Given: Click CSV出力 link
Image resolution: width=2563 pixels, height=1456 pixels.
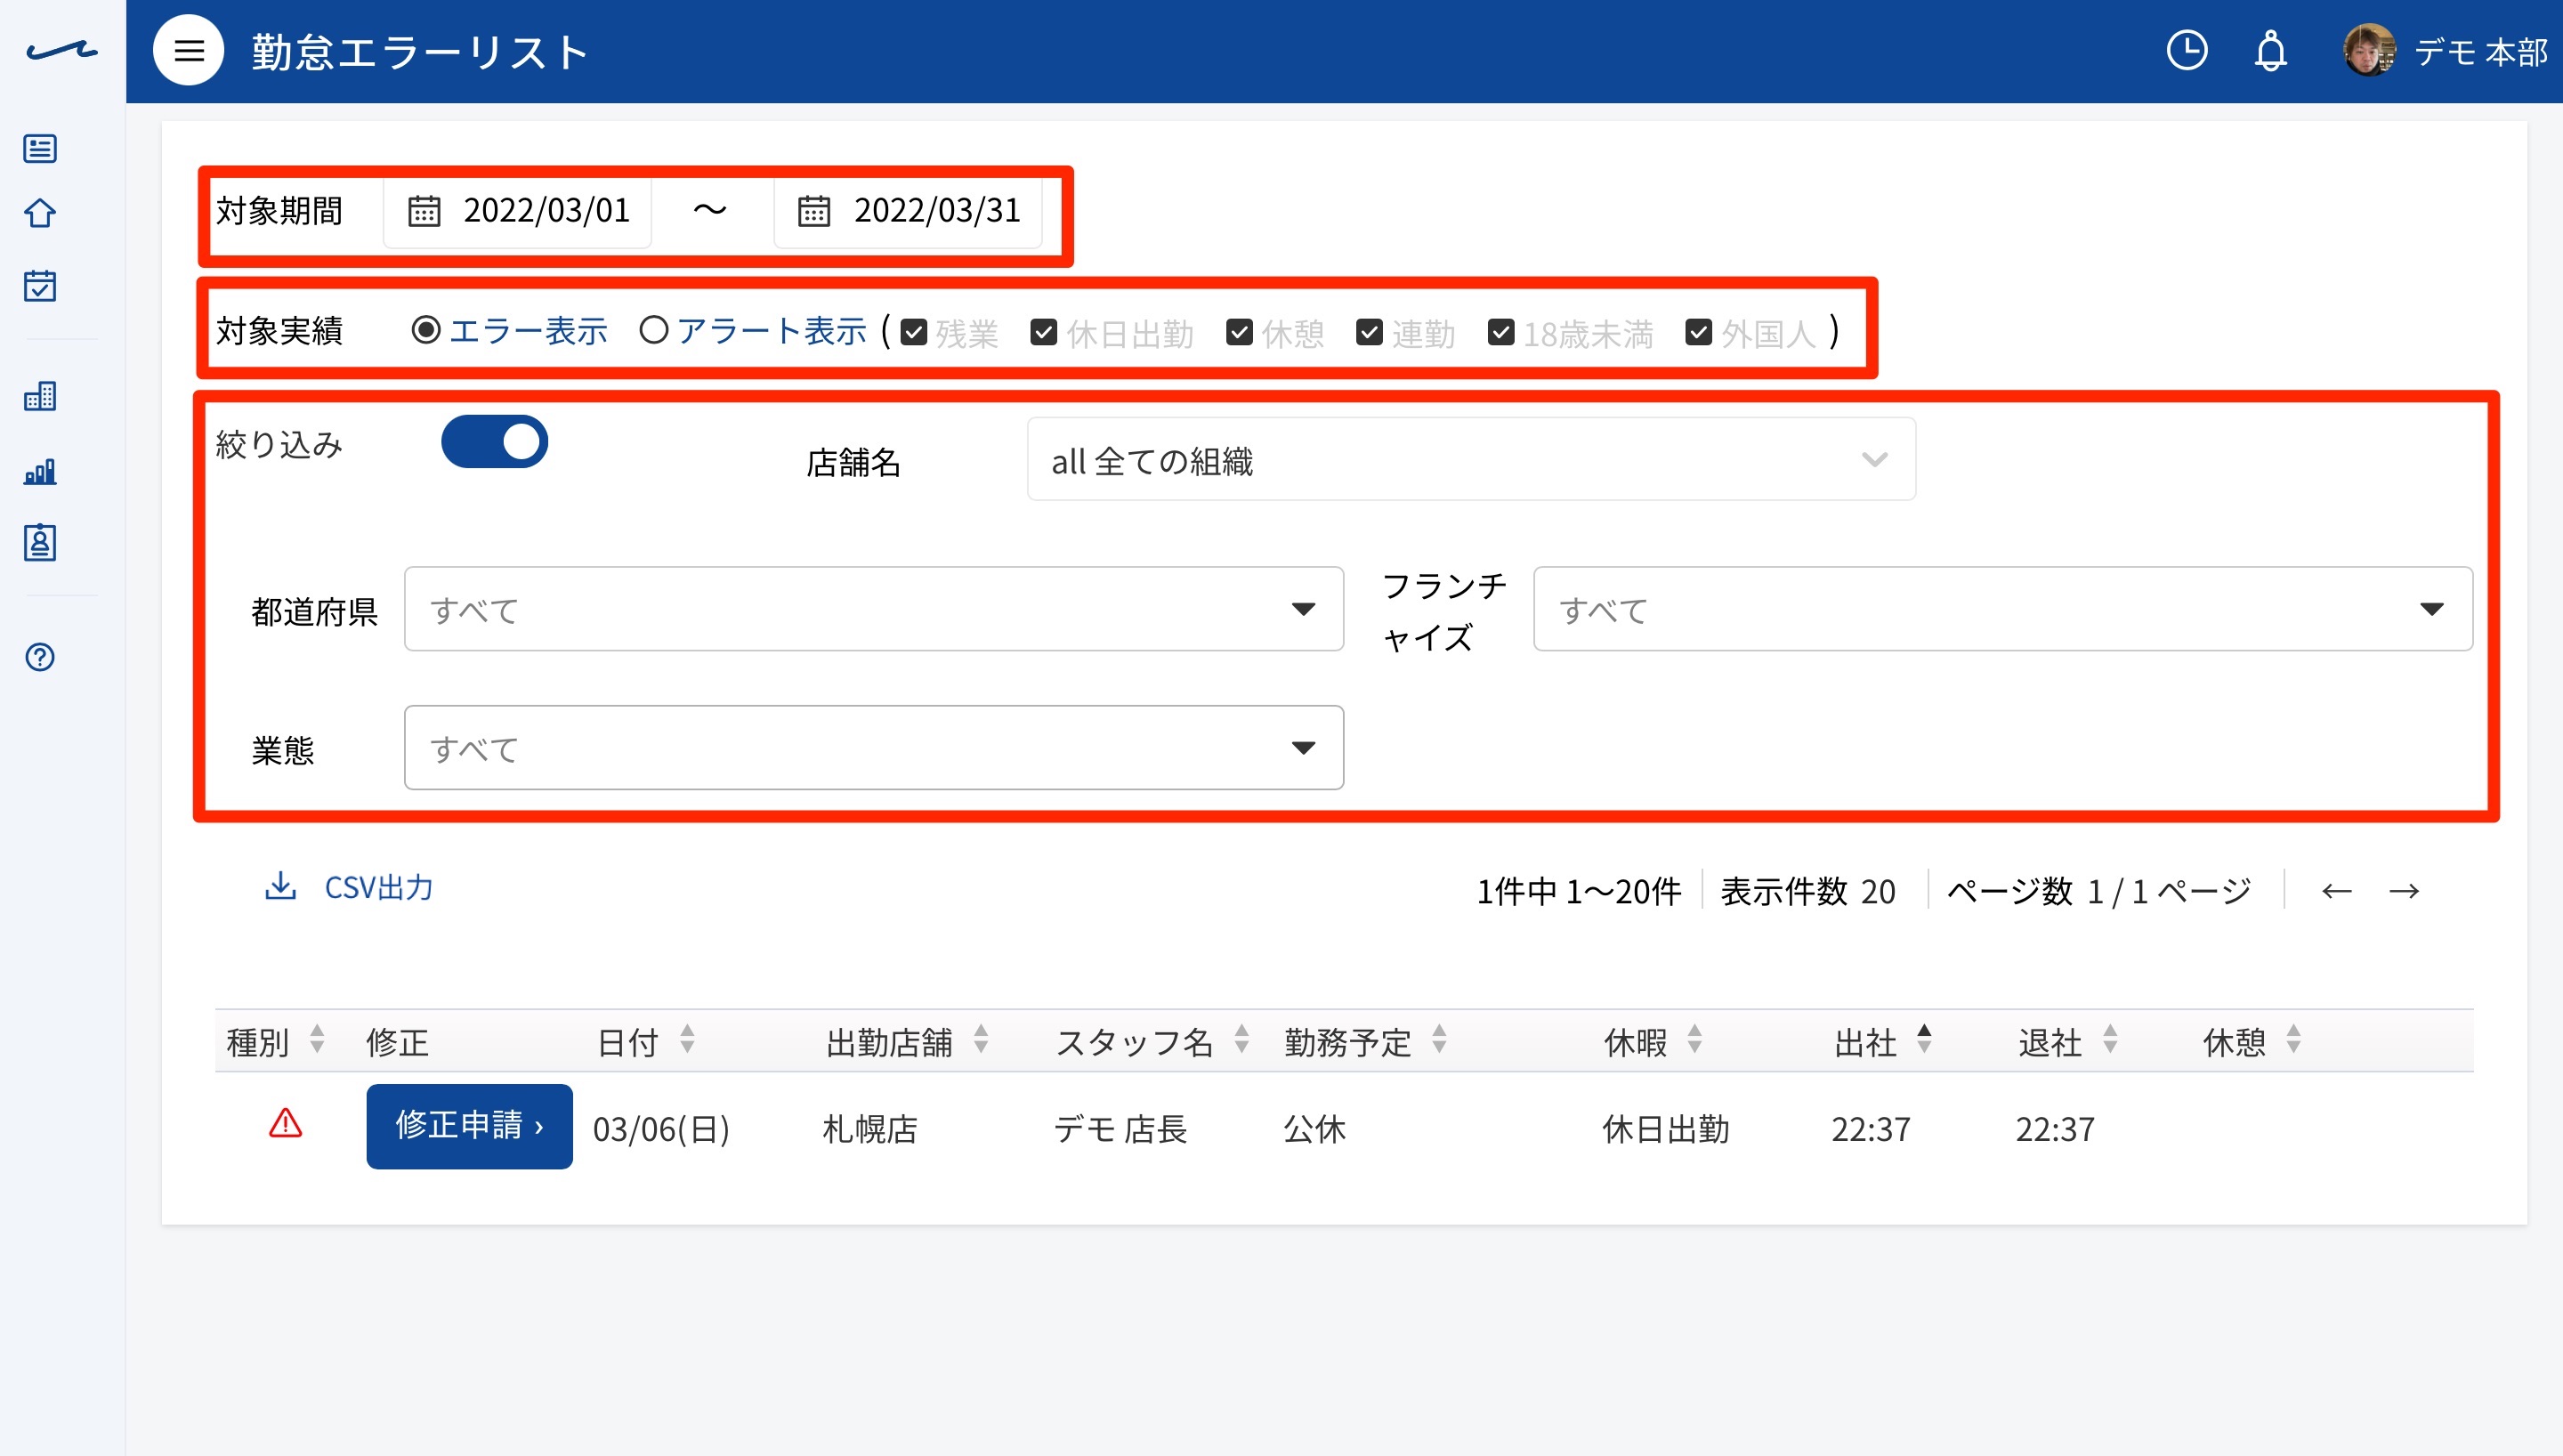Looking at the screenshot, I should tap(379, 887).
